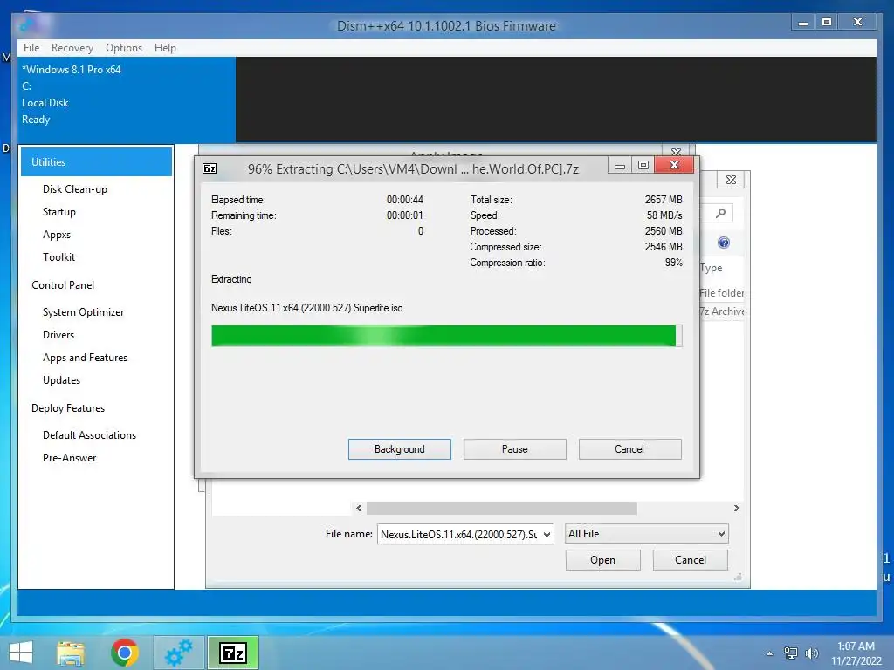This screenshot has height=670, width=894.
Task: Open File Explorer from the taskbar
Action: pyautogui.click(x=71, y=653)
